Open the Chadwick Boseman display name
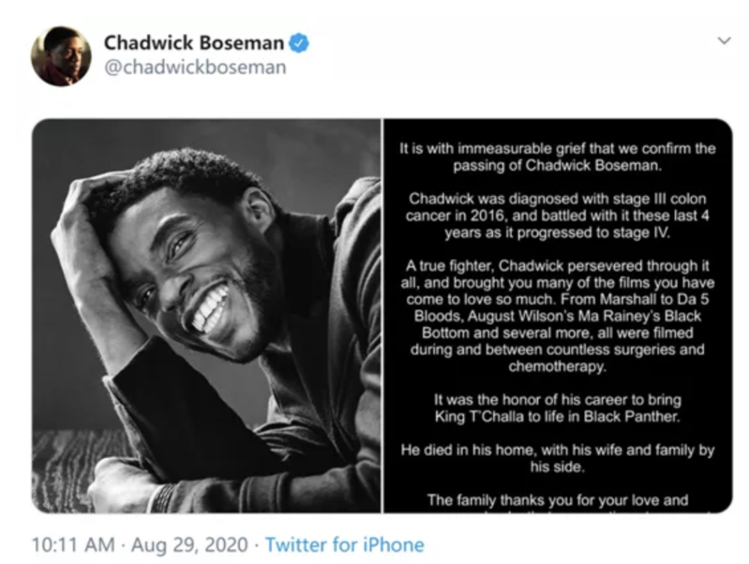Image resolution: width=749 pixels, height=564 pixels. point(193,43)
